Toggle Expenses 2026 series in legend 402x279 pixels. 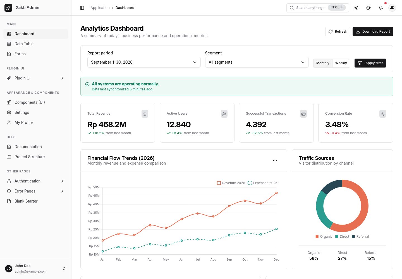coord(263,183)
